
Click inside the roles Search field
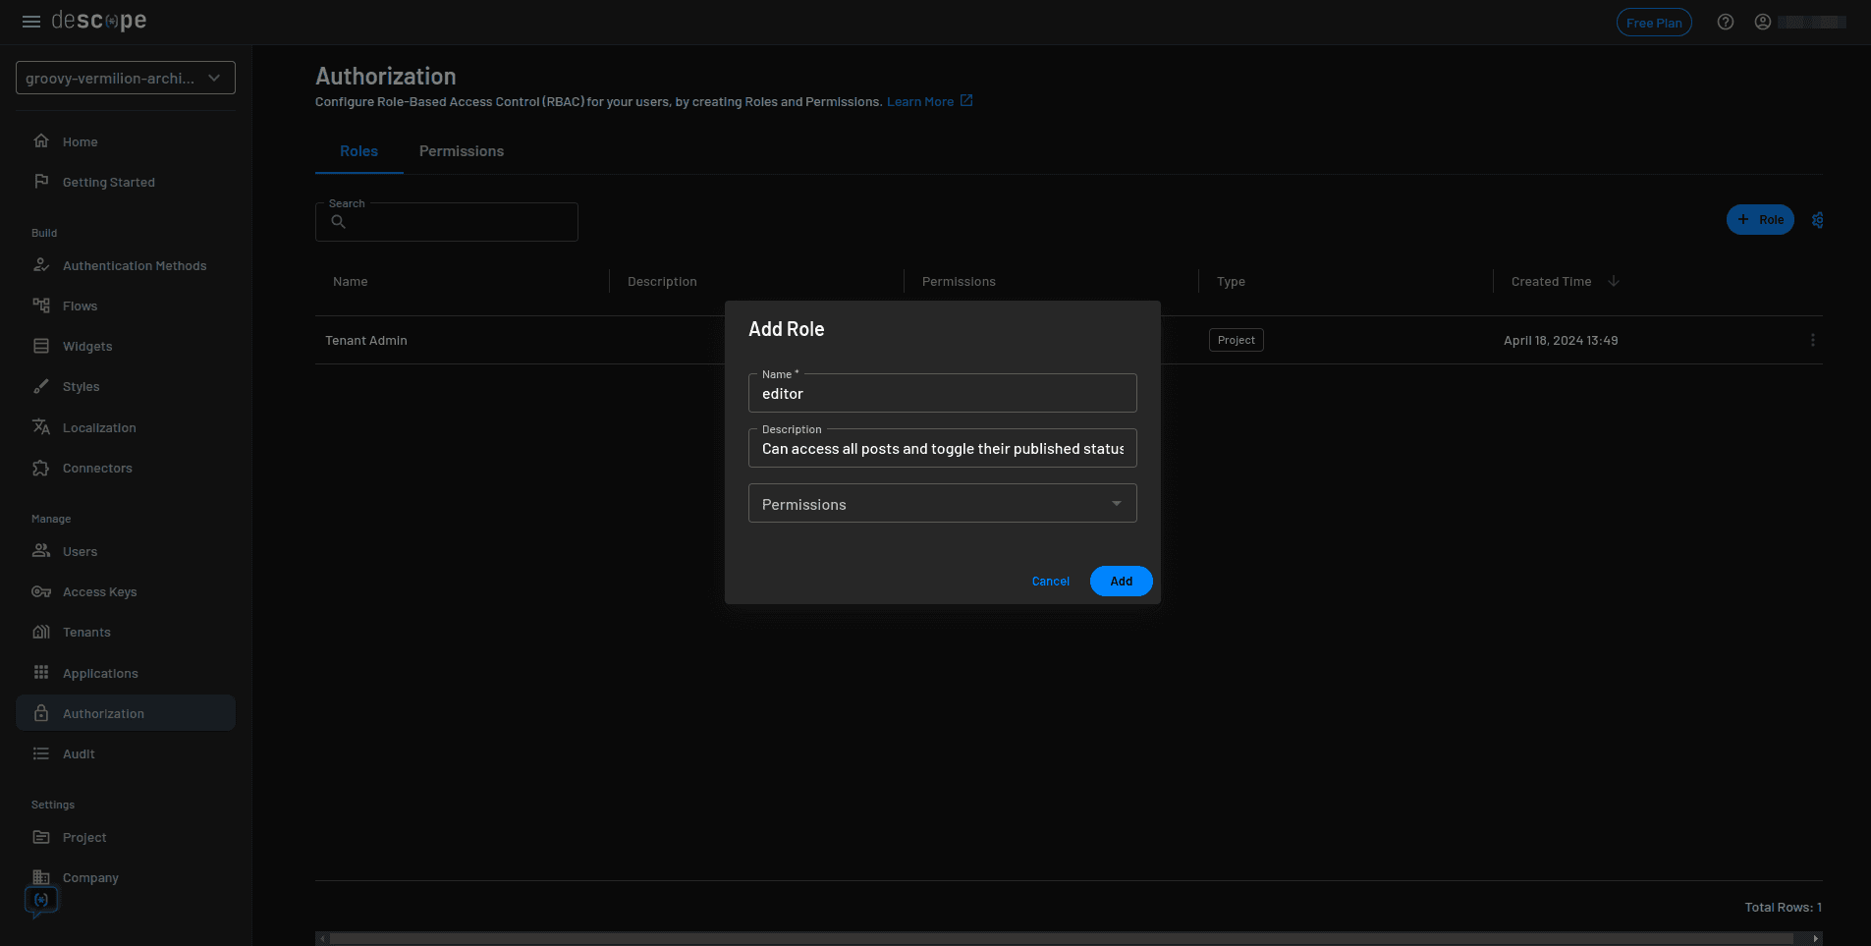[447, 221]
